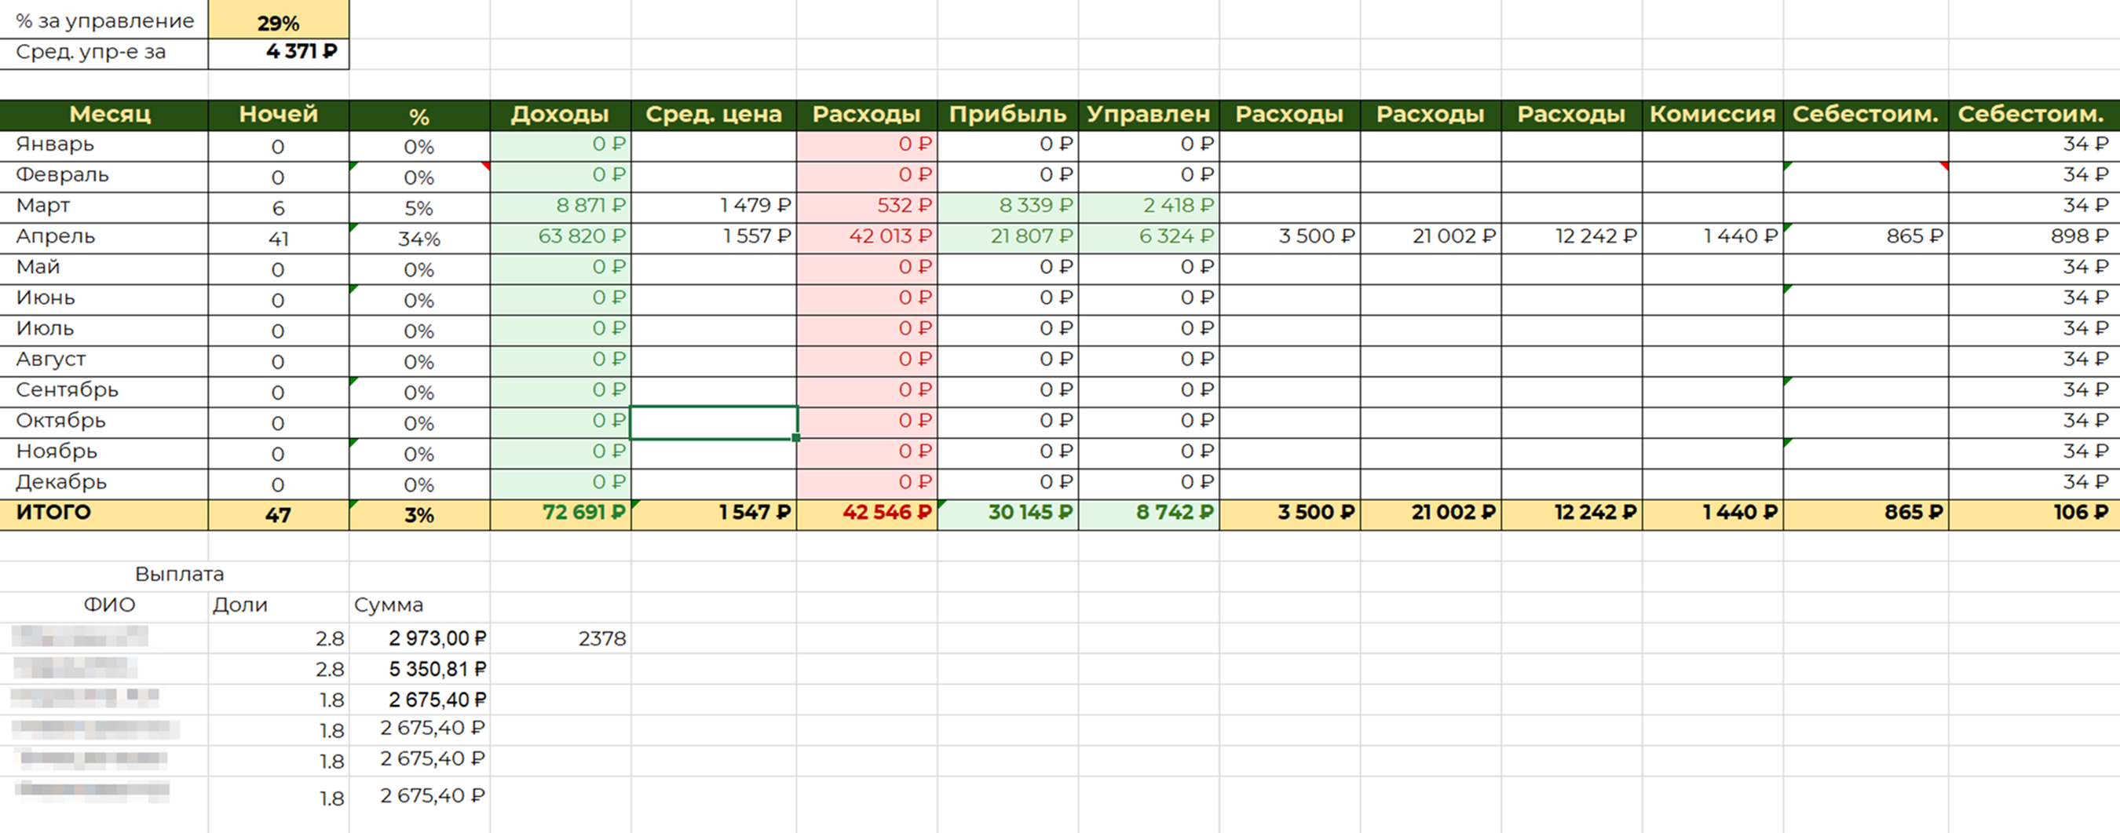Screen dimensions: 2120x833
Task: Click April cost 898 ₽ cell
Action: point(2034,238)
